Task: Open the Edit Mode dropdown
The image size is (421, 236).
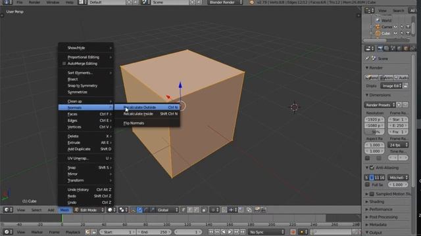Action: pyautogui.click(x=89, y=210)
